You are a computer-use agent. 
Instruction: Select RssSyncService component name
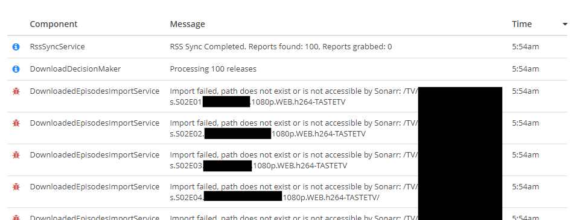click(x=57, y=47)
